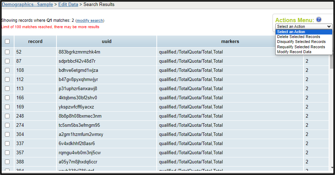
Task: Click uuid a2gm1hzmfum2wmxy
Action: (81, 134)
